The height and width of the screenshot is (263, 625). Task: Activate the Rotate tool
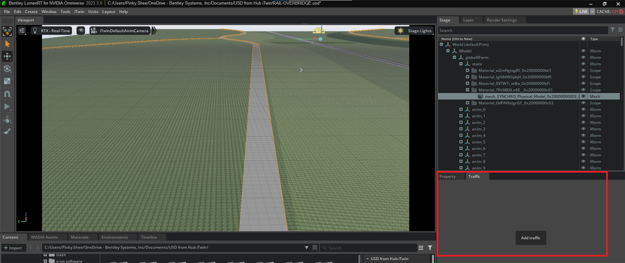pyautogui.click(x=7, y=69)
